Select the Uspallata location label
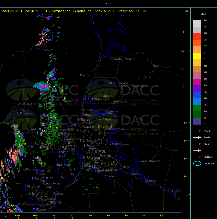 pos(25,104)
